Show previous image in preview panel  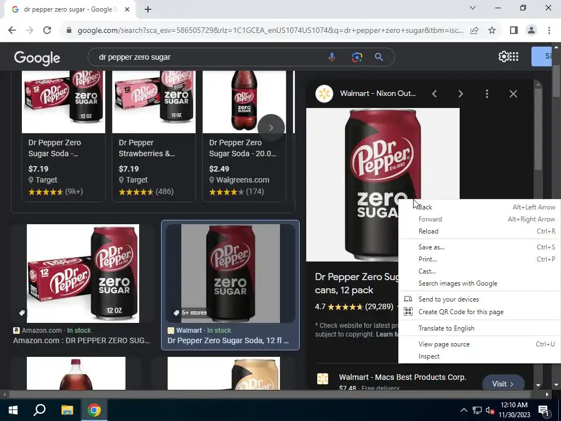pos(434,94)
